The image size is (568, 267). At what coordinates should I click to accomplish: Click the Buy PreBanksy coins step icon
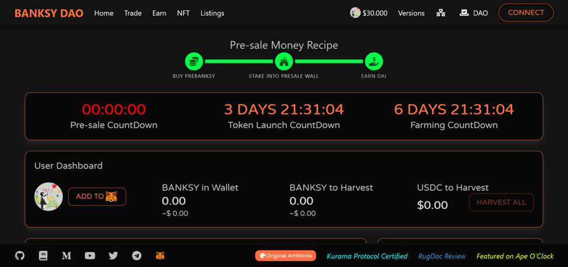(194, 61)
